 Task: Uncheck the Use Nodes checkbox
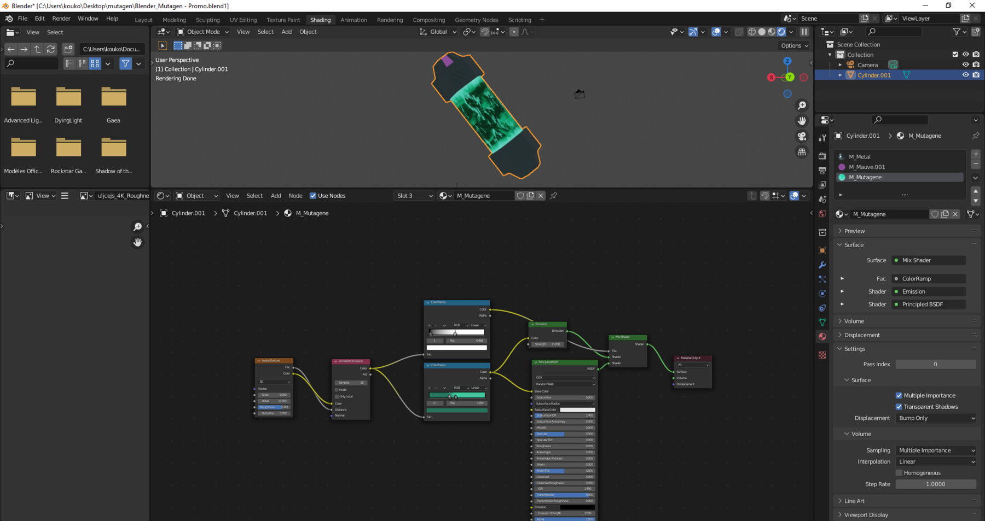click(313, 196)
